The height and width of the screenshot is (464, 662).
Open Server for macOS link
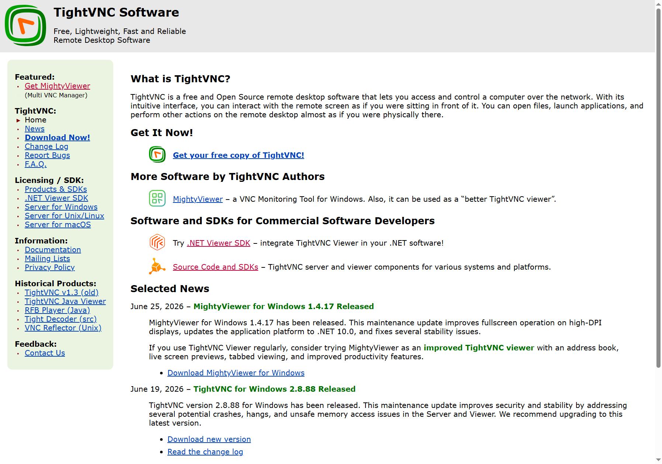[x=58, y=225]
